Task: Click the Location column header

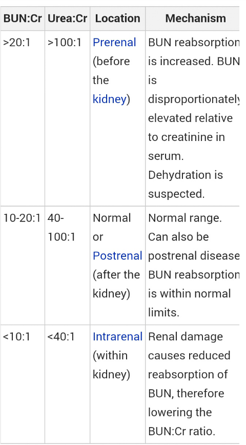Action: pyautogui.click(x=117, y=19)
